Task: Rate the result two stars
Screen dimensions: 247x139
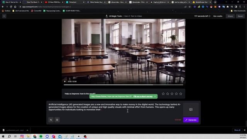Action: pyautogui.click(x=167, y=94)
